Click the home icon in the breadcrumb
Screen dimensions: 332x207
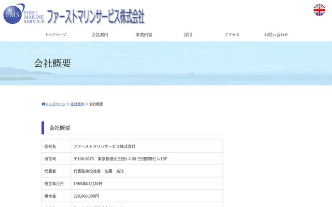pyautogui.click(x=43, y=104)
